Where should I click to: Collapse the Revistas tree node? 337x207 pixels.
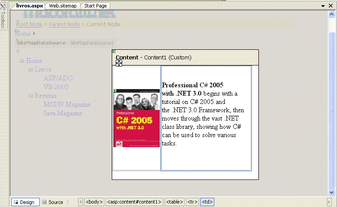coord(31,96)
